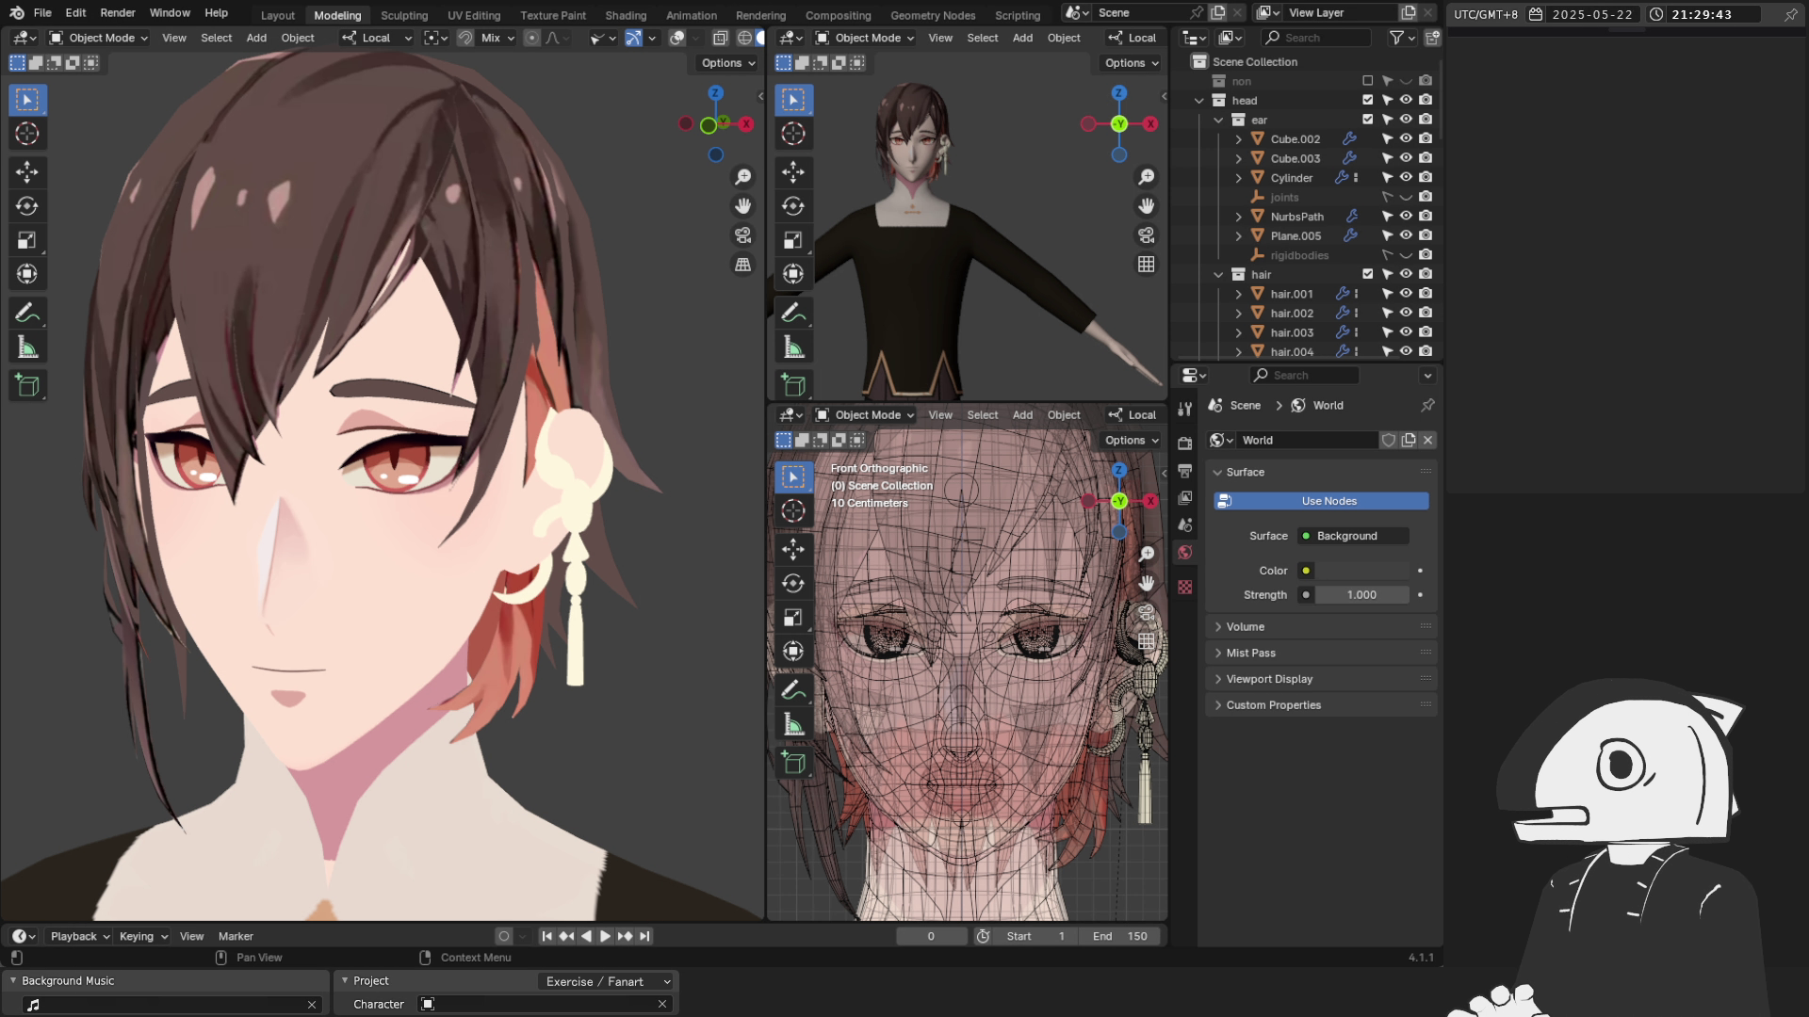This screenshot has height=1017, width=1809.
Task: Open the File menu
Action: (42, 13)
